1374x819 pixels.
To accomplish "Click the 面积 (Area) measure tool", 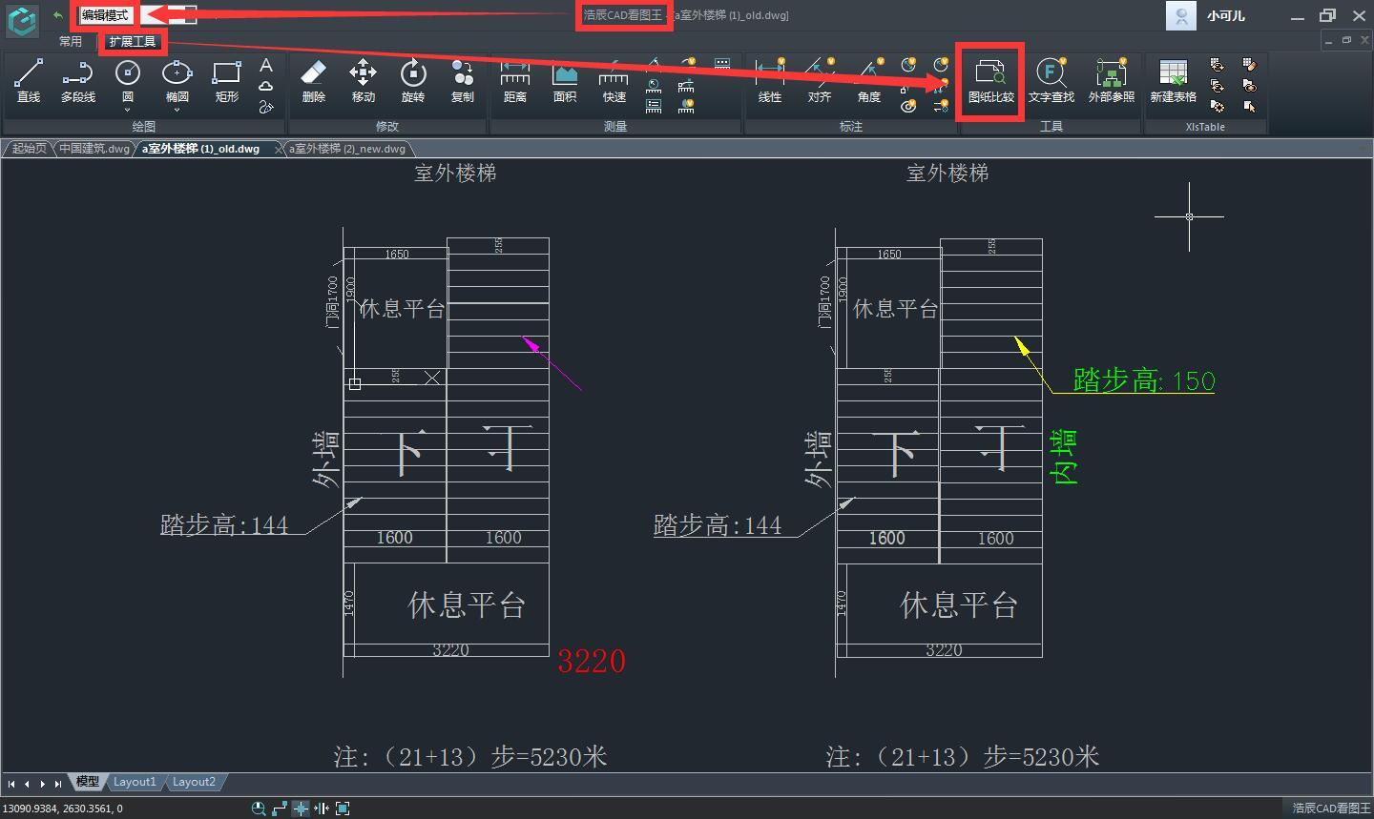I will click(x=565, y=80).
